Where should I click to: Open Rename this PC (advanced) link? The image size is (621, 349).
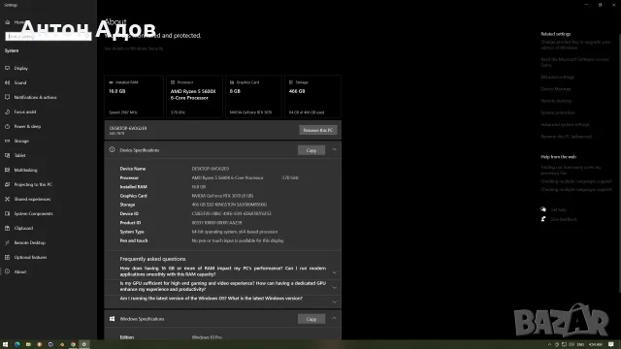[567, 137]
